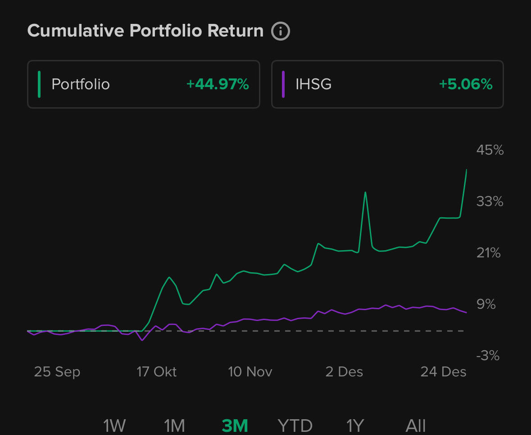The image size is (531, 435).
Task: Toggle the Portfolio series legend card
Action: (x=143, y=84)
